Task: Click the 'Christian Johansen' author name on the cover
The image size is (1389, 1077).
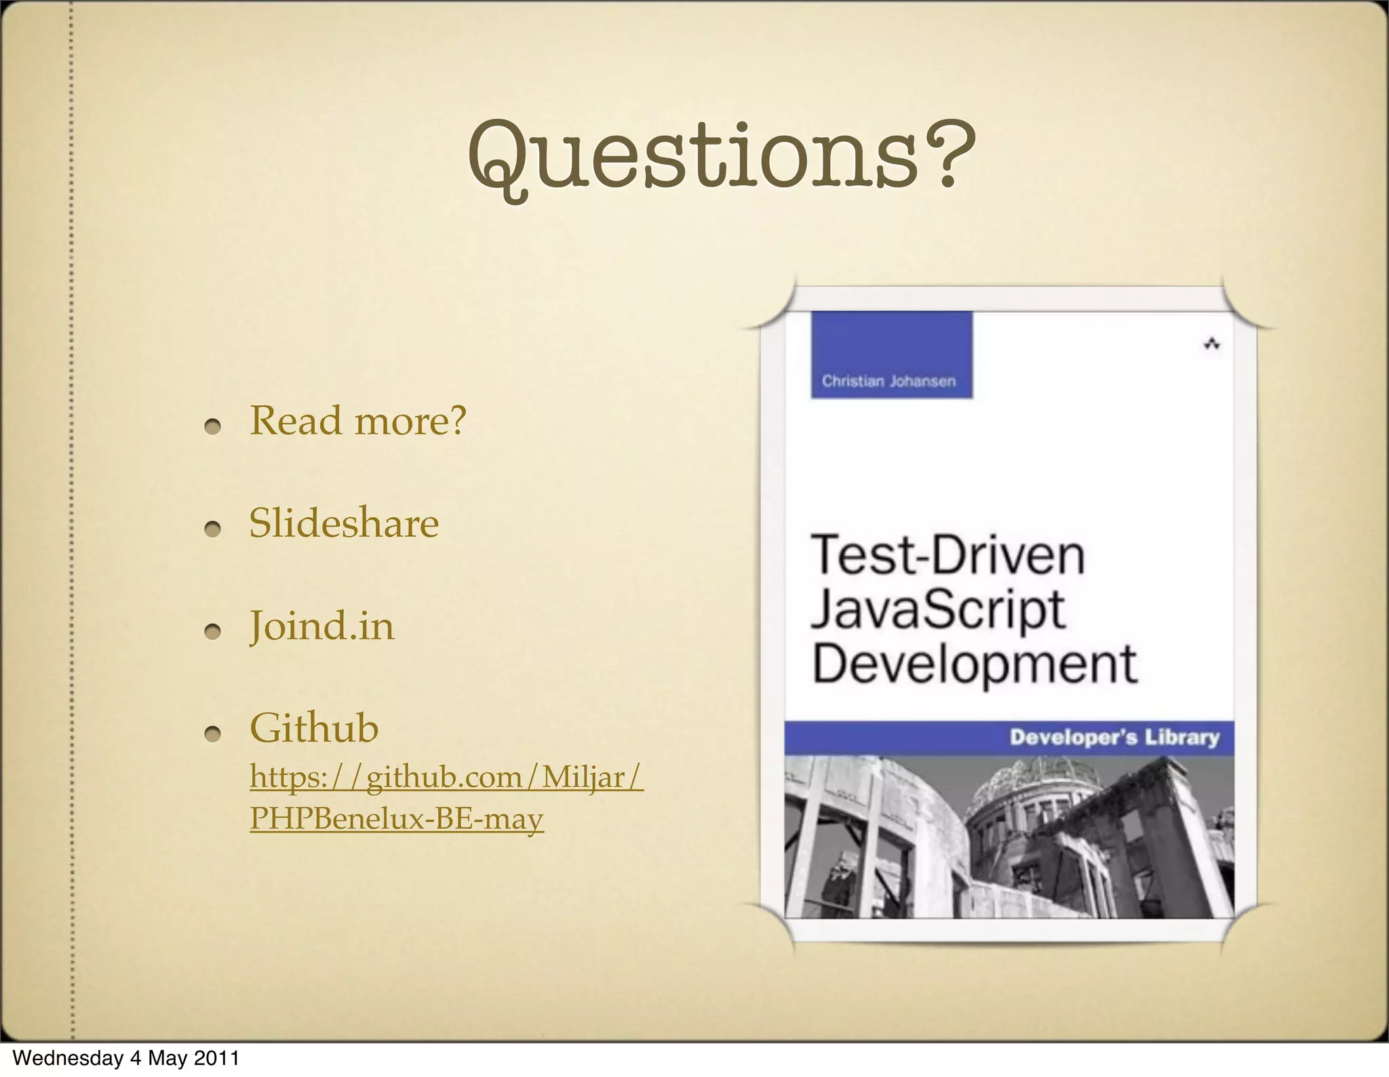Action: [888, 381]
